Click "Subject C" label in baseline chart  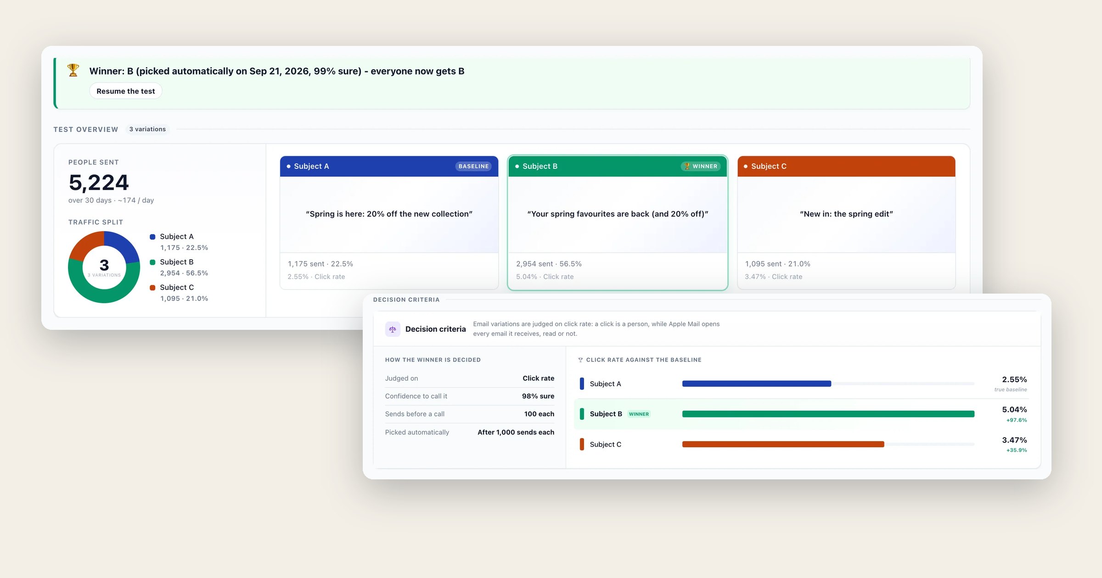pyautogui.click(x=605, y=445)
